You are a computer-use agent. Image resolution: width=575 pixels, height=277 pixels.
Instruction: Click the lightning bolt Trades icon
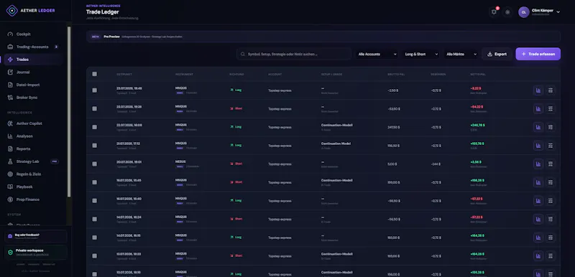click(x=10, y=60)
